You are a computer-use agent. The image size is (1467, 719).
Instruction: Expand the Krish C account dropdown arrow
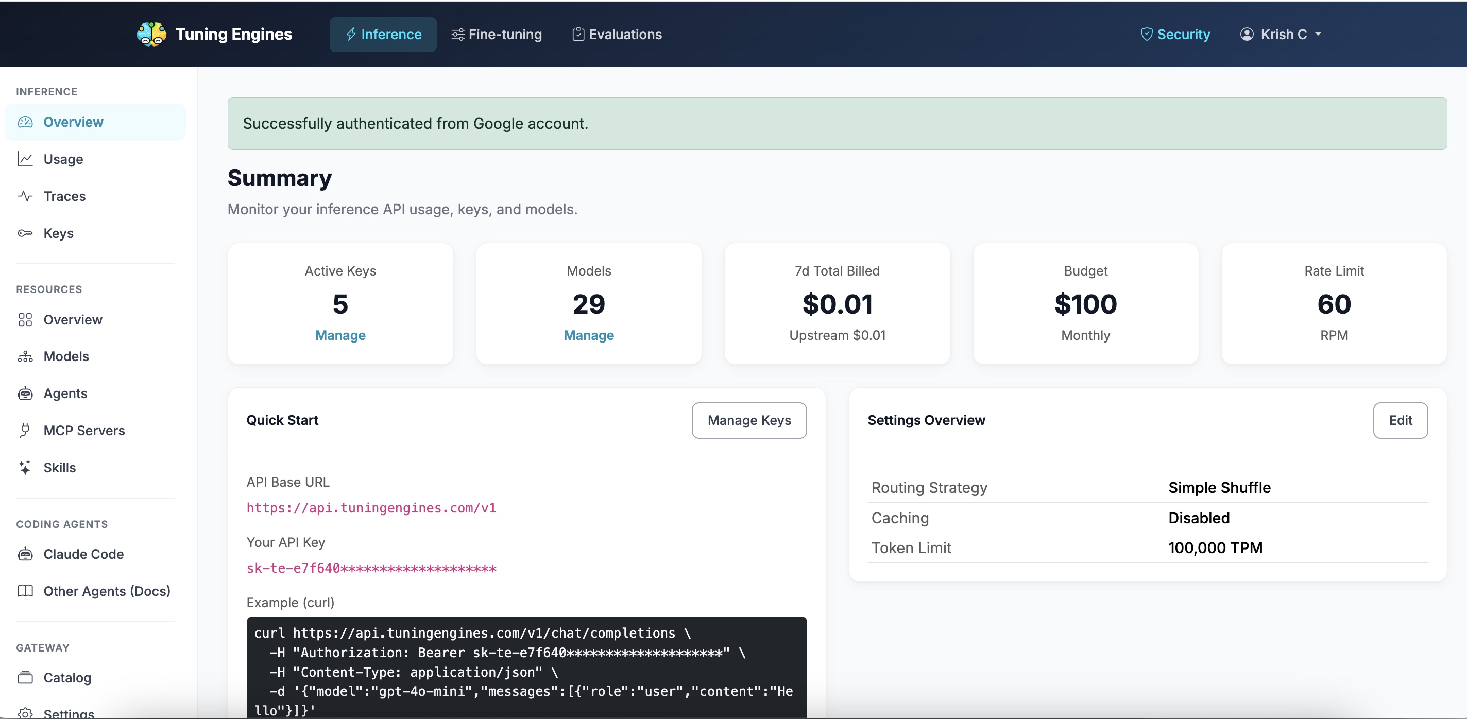point(1318,34)
